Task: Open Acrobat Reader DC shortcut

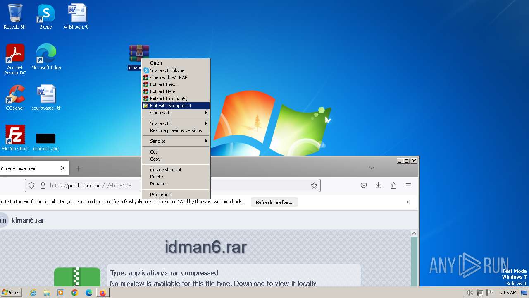Action: [15, 59]
